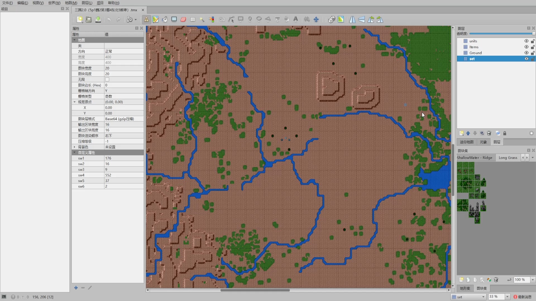Open the 文件 menu
Screen dimensions: 536x301
pyautogui.click(x=7, y=3)
